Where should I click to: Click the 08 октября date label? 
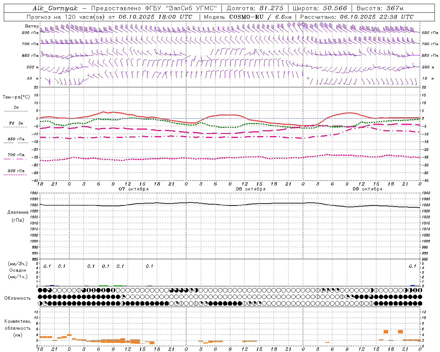251,189
